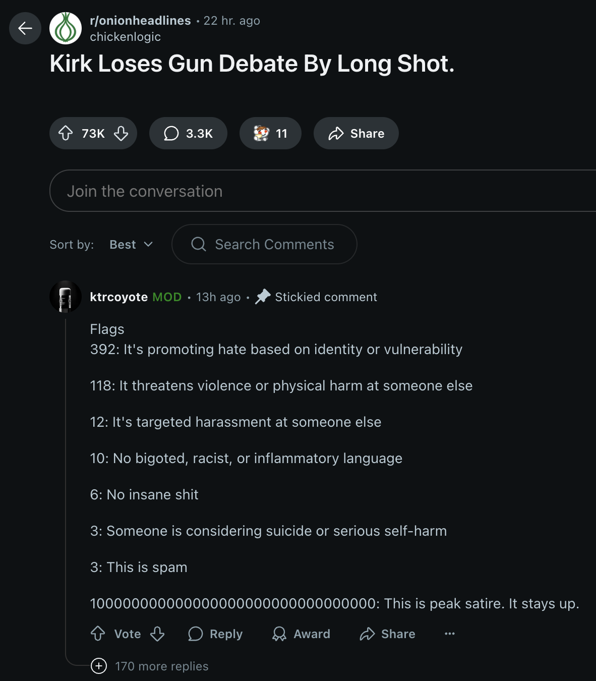The height and width of the screenshot is (681, 596).
Task: Upvote the stickied comment by ktrcoyote
Action: (x=98, y=634)
